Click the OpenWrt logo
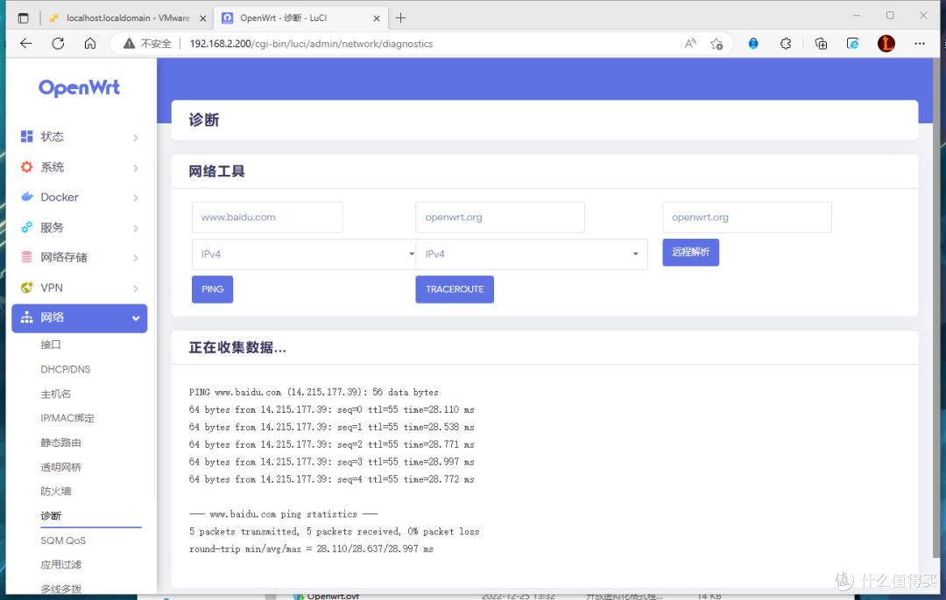946x600 pixels. [78, 87]
